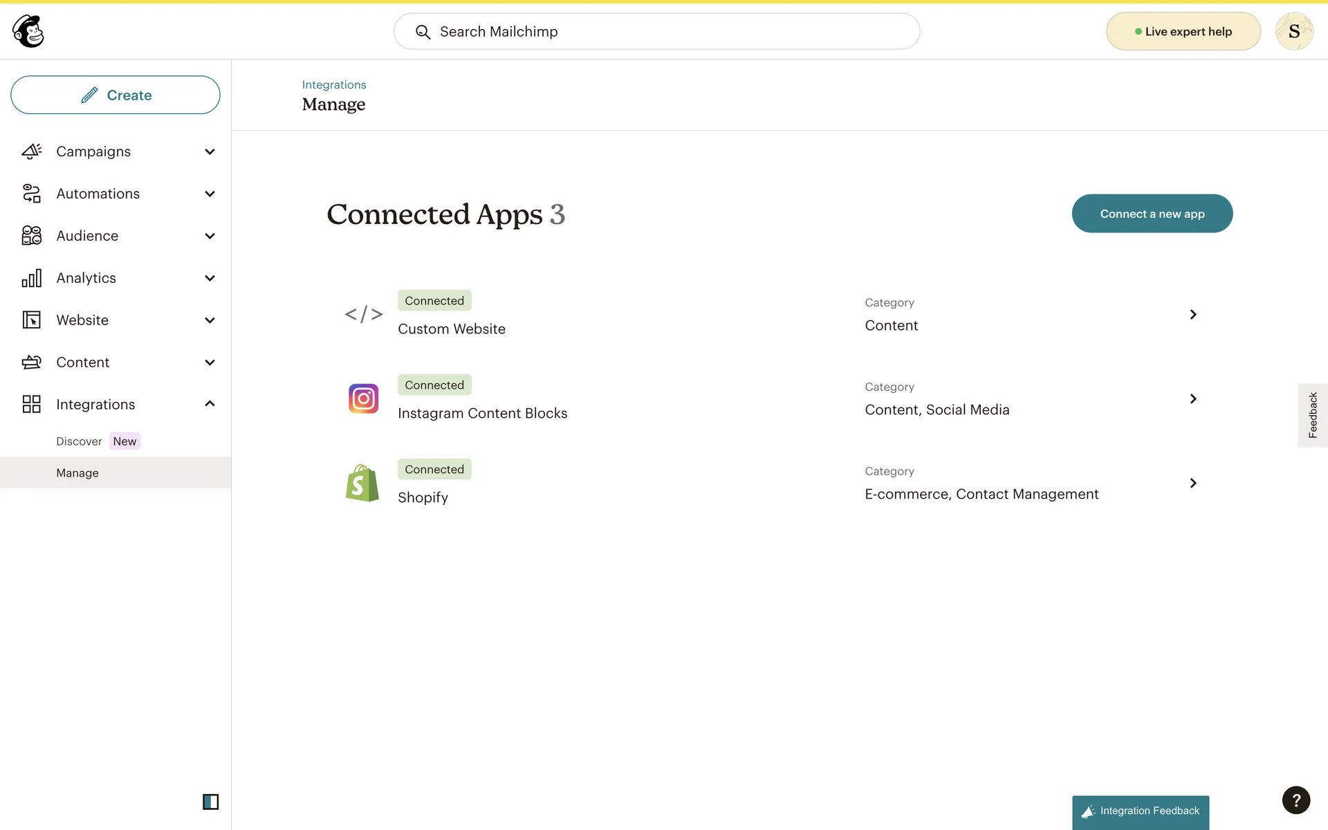Open the Discover integrations page
Image resolution: width=1328 pixels, height=830 pixels.
pos(79,441)
